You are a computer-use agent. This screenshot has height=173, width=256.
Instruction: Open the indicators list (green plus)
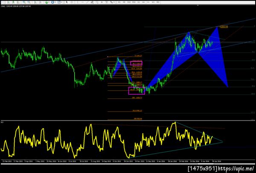47,2
